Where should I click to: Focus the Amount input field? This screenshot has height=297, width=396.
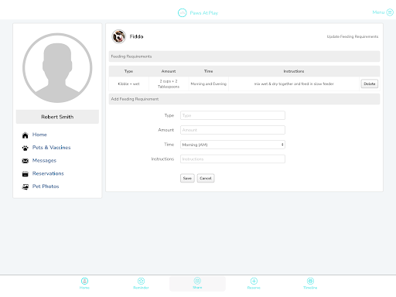tap(233, 130)
